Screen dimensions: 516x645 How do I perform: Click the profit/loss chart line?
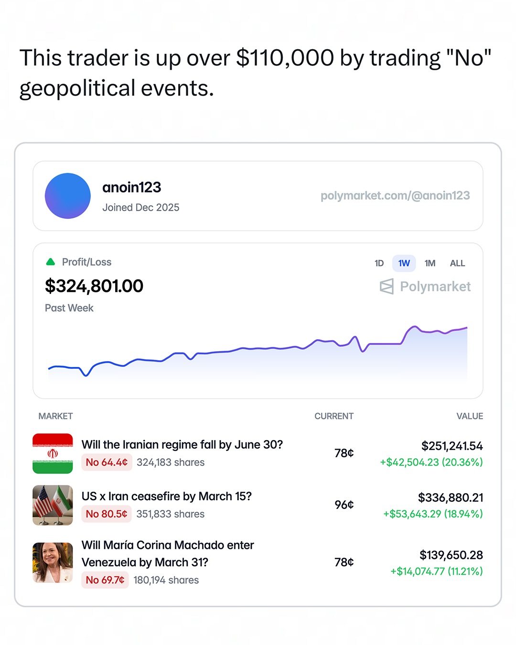258,349
